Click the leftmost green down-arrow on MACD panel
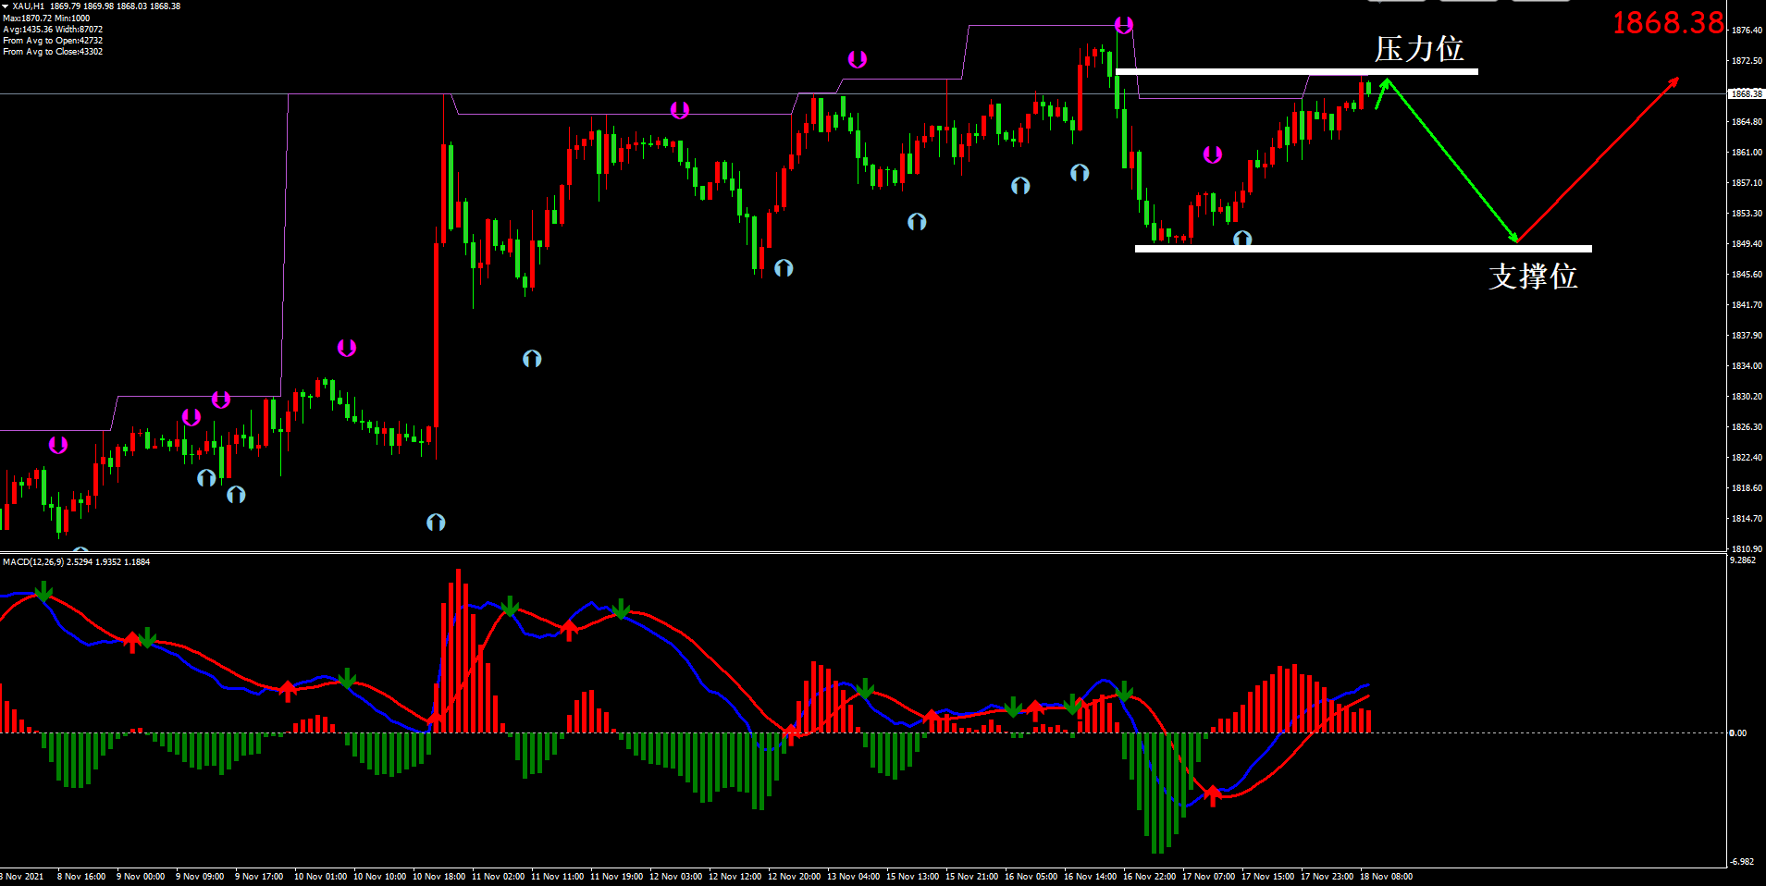Viewport: 1766px width, 886px height. pyautogui.click(x=43, y=591)
